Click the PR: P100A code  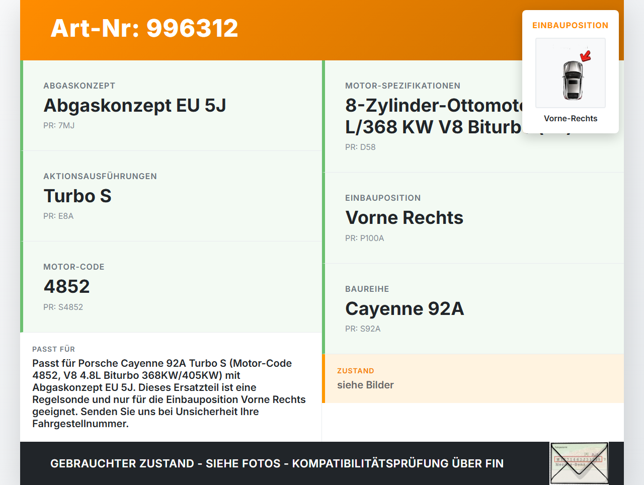[364, 238]
